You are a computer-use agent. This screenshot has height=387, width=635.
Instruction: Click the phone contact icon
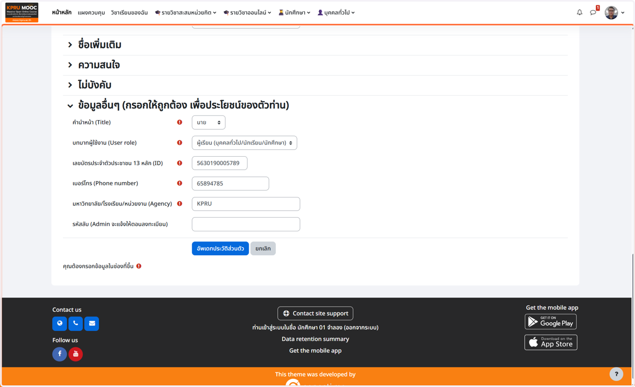click(x=76, y=323)
